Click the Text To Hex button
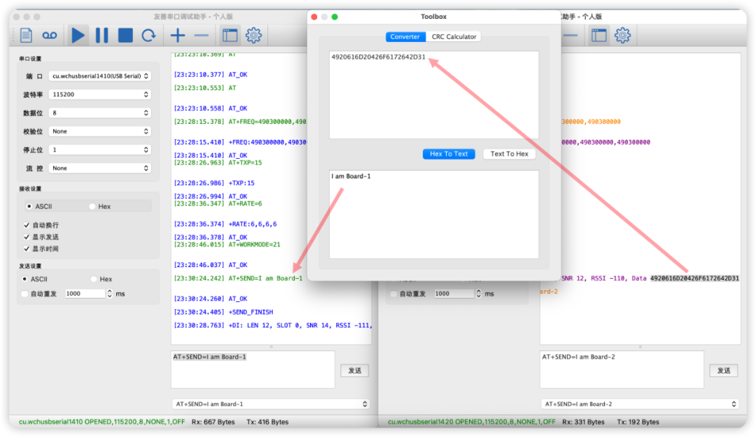This screenshot has width=756, height=437. point(509,154)
